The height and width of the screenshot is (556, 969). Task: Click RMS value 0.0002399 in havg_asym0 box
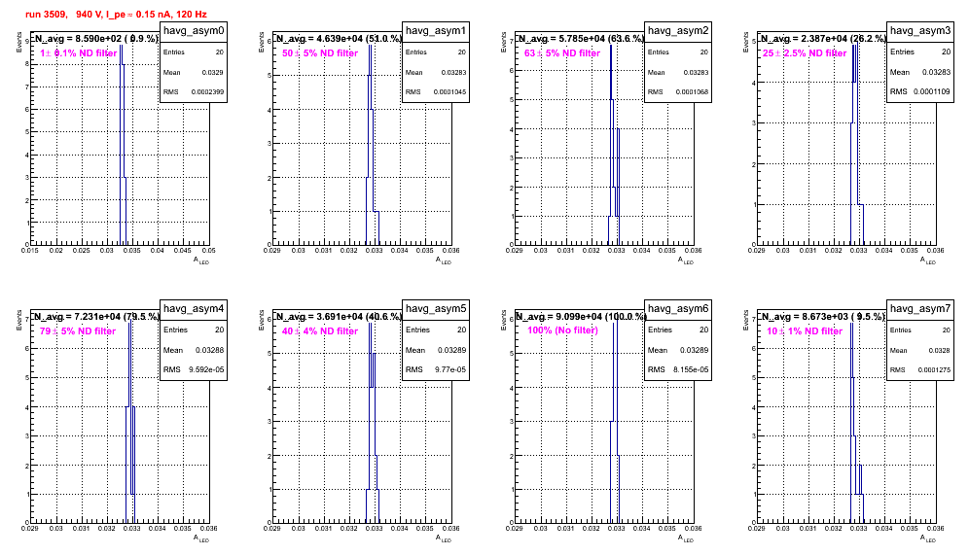207,92
